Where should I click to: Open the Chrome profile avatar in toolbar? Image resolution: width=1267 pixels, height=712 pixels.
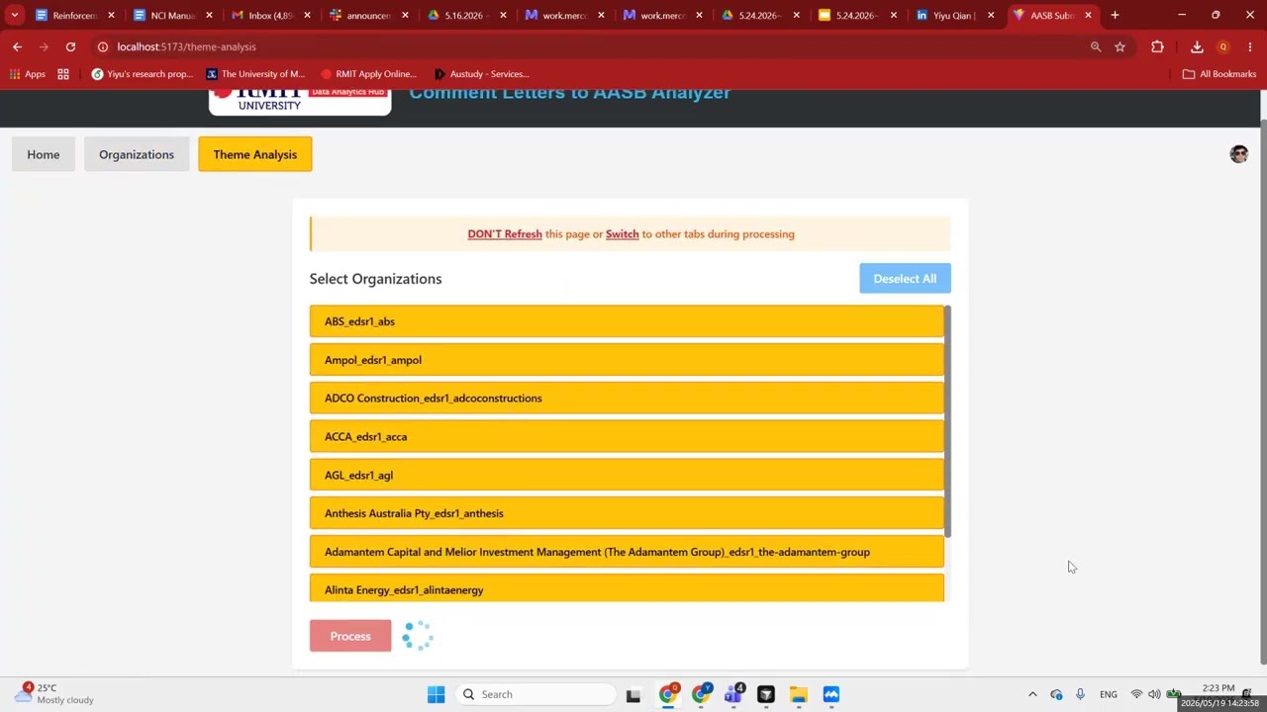click(1223, 46)
